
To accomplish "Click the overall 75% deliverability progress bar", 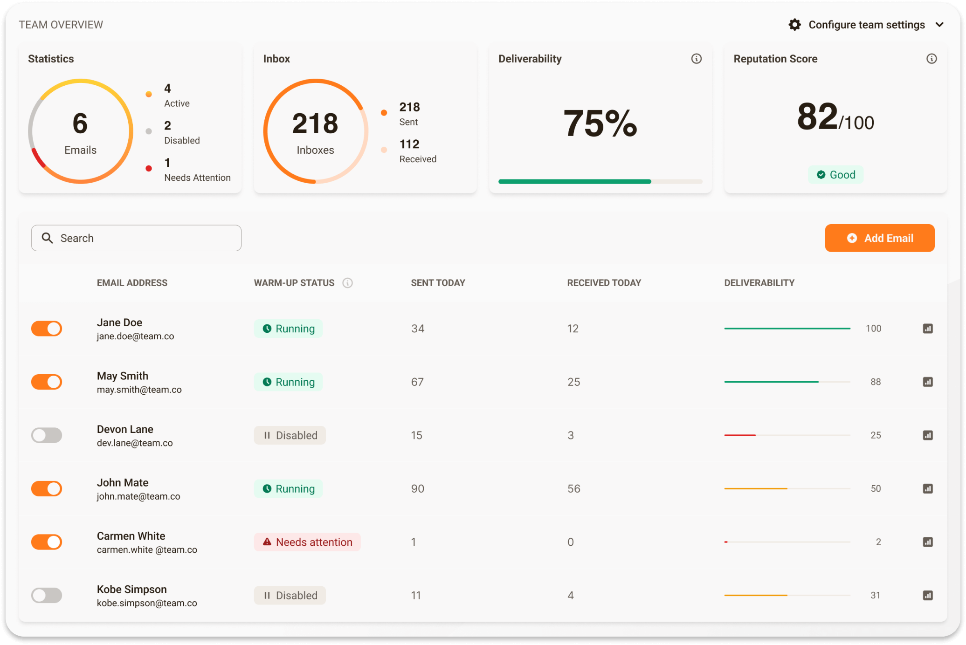I will point(600,182).
